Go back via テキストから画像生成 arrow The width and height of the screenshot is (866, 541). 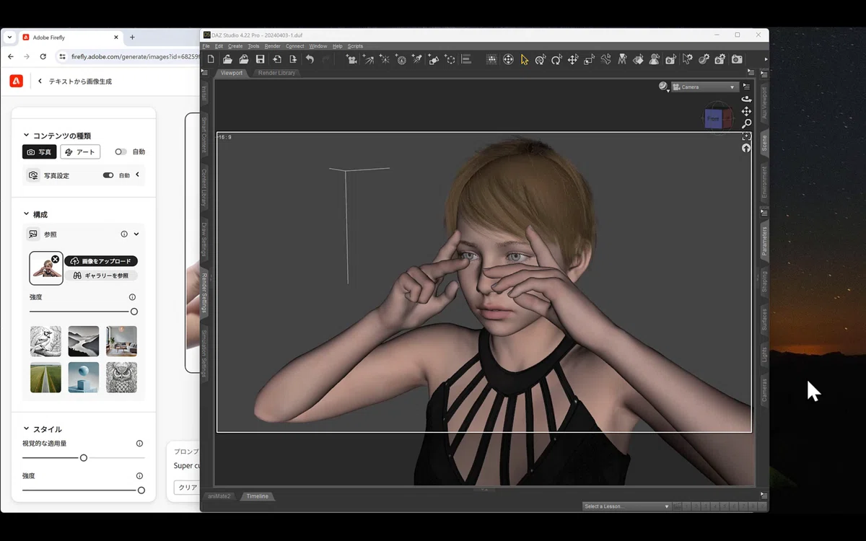coord(40,82)
